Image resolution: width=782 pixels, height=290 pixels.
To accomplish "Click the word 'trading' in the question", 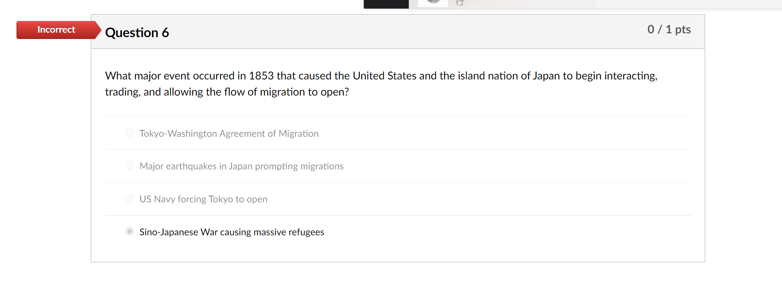I will [123, 92].
